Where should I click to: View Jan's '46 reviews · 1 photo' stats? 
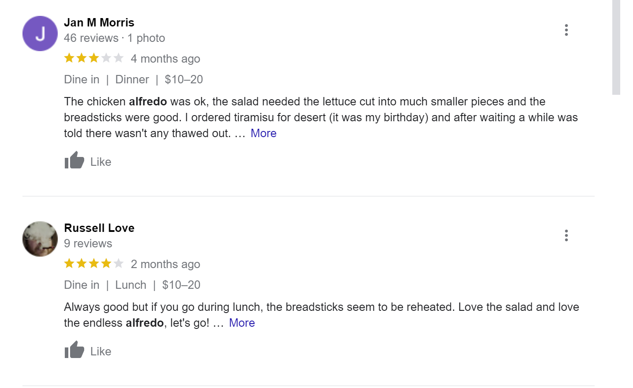[114, 38]
